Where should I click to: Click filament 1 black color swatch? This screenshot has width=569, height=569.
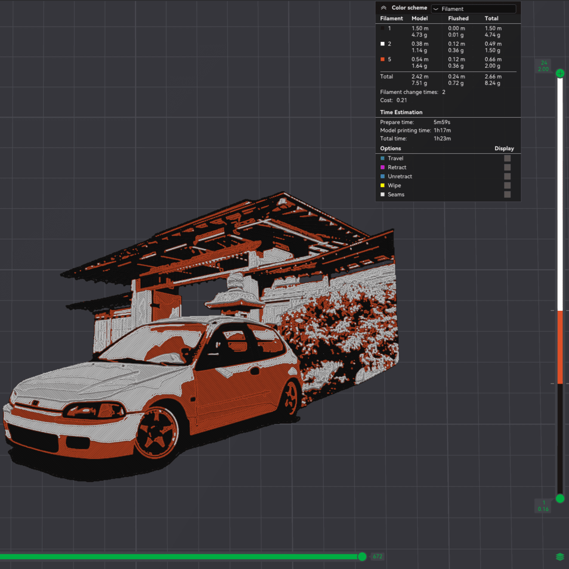[383, 28]
